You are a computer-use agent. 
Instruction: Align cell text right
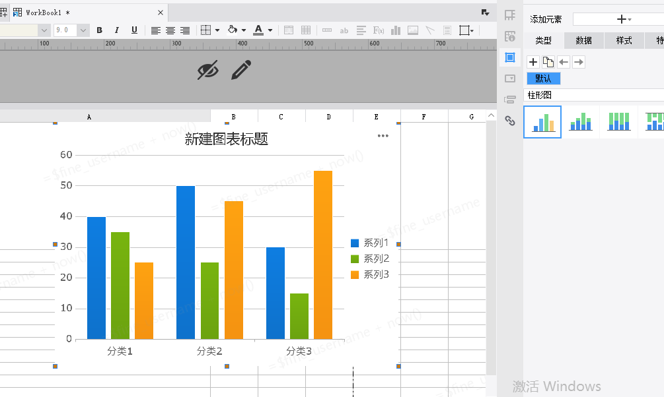(x=185, y=30)
